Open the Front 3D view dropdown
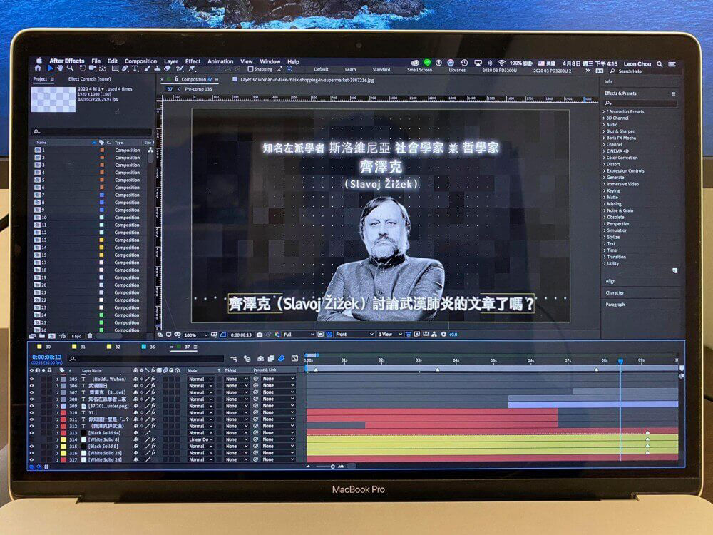The width and height of the screenshot is (713, 535). point(354,335)
